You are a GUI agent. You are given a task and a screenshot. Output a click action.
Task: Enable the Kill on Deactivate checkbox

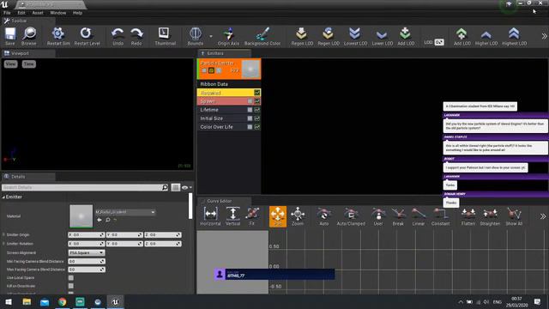71,286
